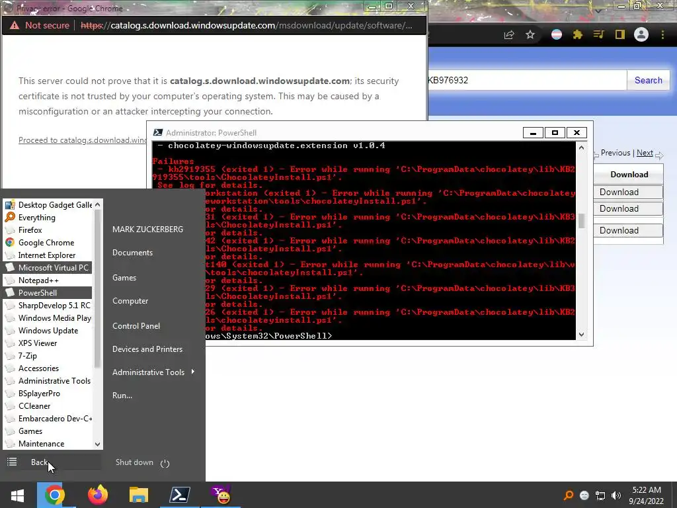Expand Microsoft Virtual PC folder

pyautogui.click(x=48, y=267)
